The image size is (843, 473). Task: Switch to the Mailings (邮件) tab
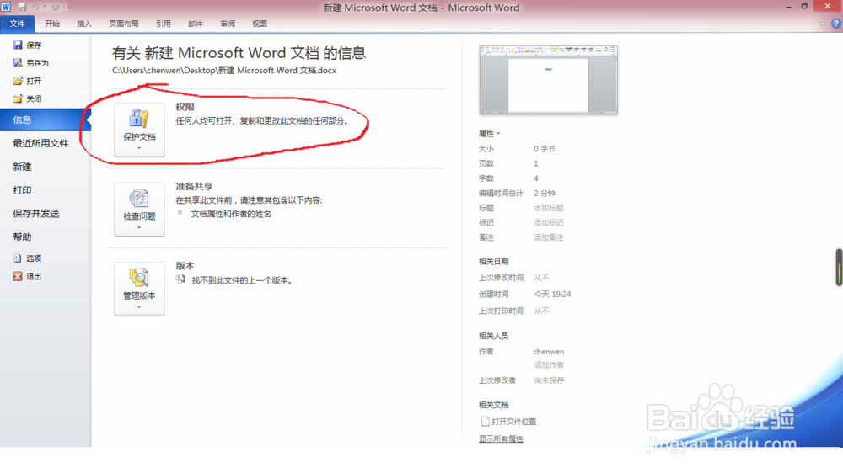tap(196, 24)
